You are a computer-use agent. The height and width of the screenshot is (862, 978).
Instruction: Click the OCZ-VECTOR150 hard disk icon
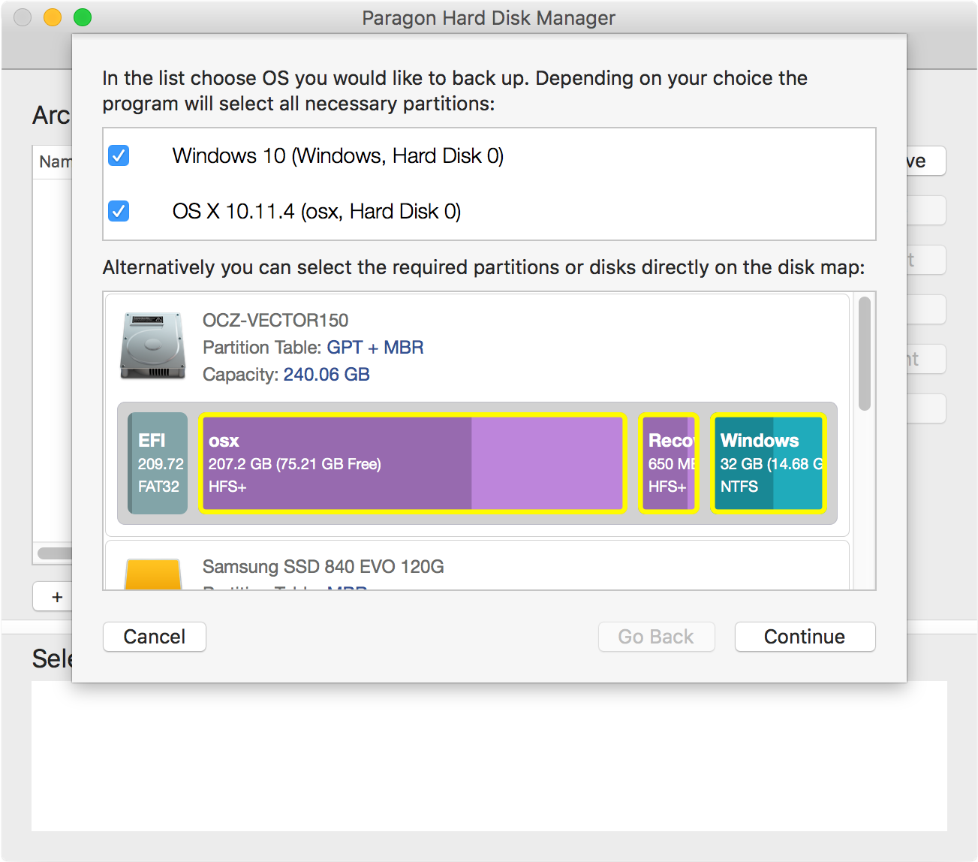pyautogui.click(x=153, y=346)
